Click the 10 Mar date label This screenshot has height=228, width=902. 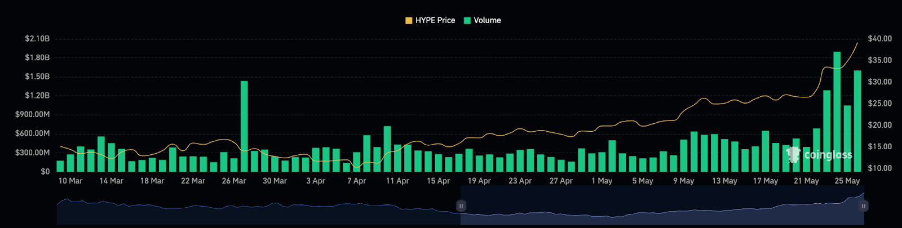click(x=70, y=181)
